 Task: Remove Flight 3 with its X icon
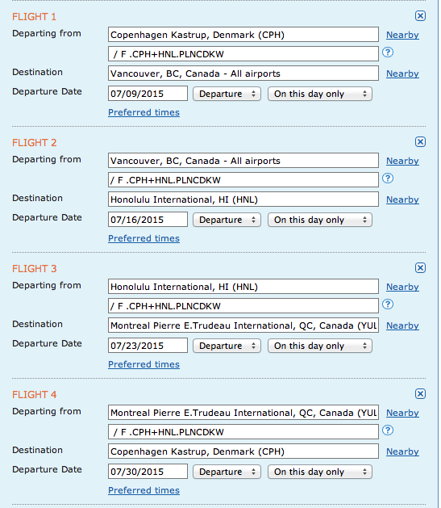[x=420, y=267]
